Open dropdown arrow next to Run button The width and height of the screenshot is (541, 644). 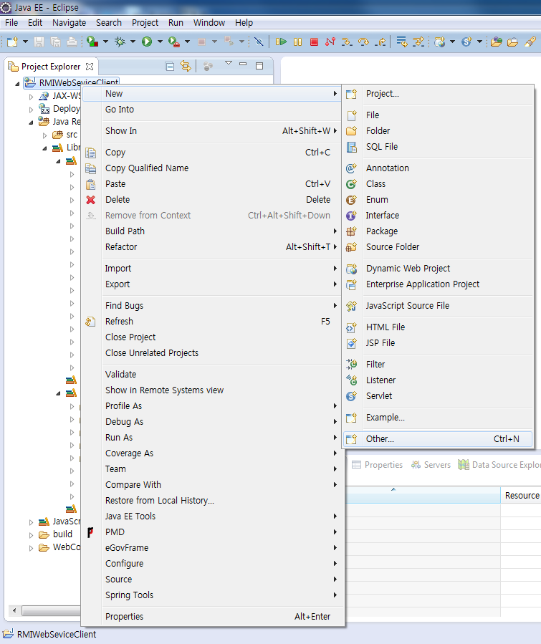coord(160,42)
